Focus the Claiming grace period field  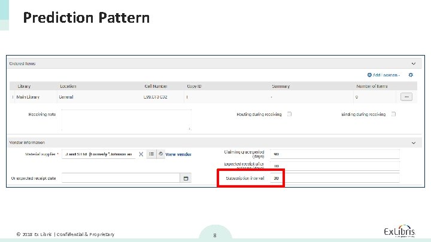335,154
